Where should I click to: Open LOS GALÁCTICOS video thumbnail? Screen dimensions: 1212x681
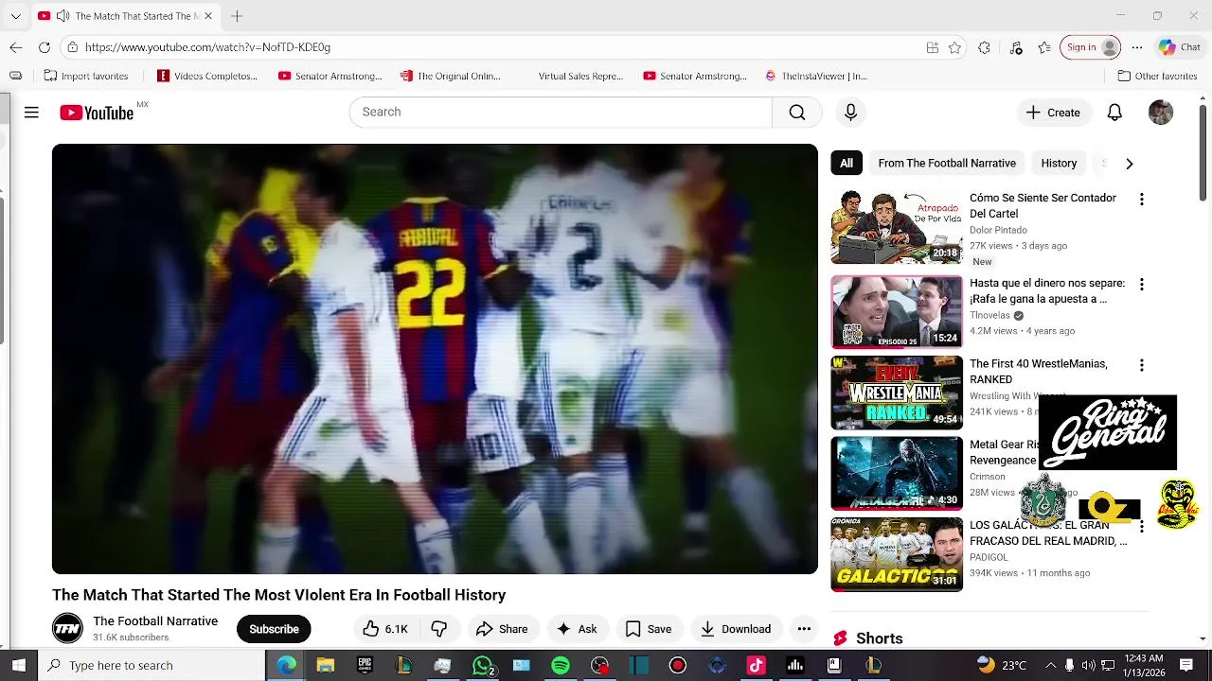[897, 553]
